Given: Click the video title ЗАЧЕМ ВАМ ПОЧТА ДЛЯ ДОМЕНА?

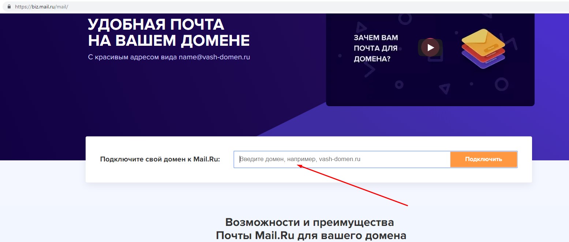Looking at the screenshot, I should click(376, 48).
